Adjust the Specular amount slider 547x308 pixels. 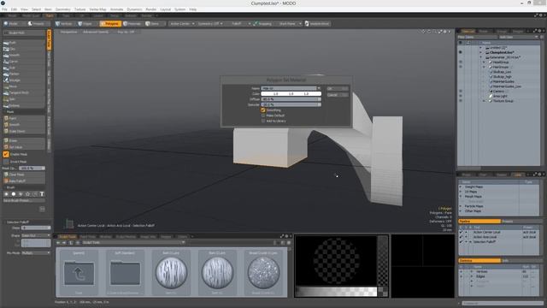click(291, 104)
